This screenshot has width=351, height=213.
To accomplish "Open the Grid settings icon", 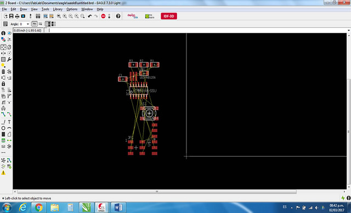I will [5, 24].
